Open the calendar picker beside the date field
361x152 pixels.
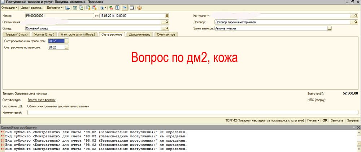(167, 16)
